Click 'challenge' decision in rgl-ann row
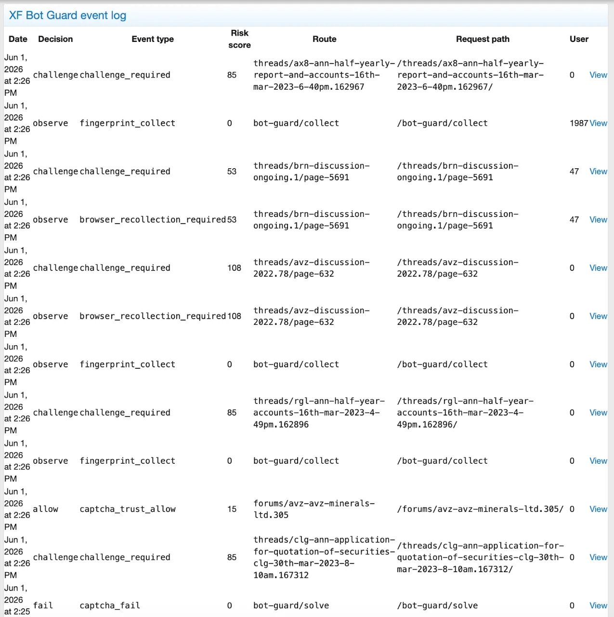The width and height of the screenshot is (614, 617). coord(55,412)
